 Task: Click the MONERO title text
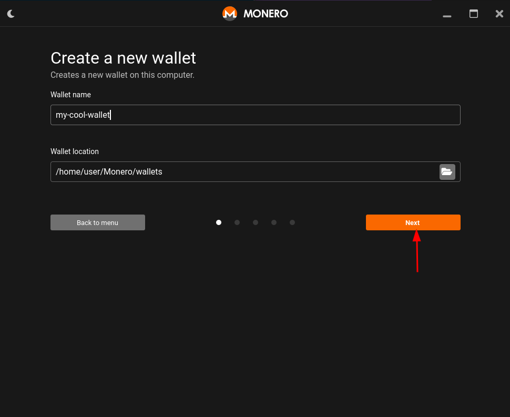266,14
